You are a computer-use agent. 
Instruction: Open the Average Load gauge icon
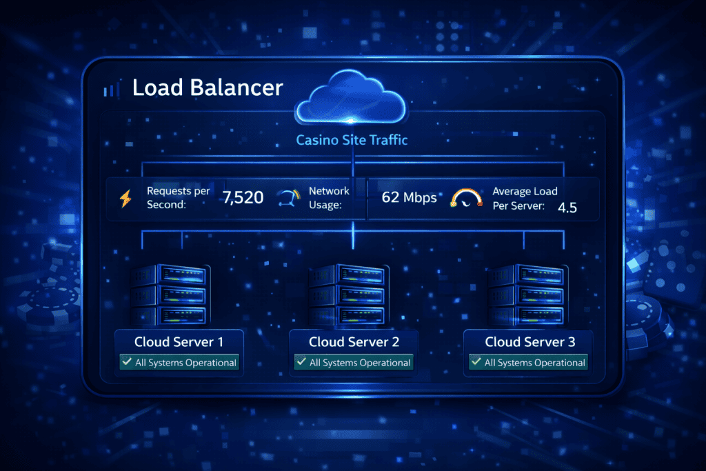coord(465,199)
